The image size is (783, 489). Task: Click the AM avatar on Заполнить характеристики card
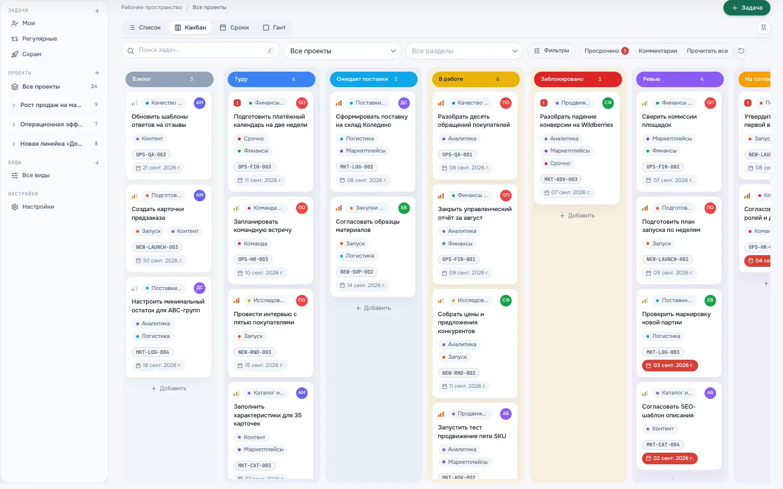pos(302,393)
